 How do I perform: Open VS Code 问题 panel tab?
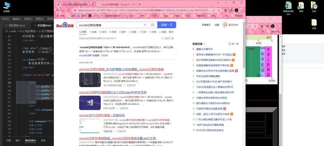click(8, 141)
